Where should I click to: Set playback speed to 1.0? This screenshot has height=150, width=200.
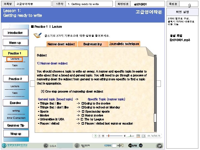click(x=138, y=136)
